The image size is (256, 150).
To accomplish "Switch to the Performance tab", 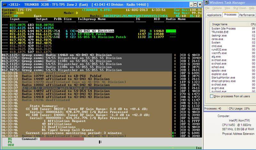I will [247, 15].
